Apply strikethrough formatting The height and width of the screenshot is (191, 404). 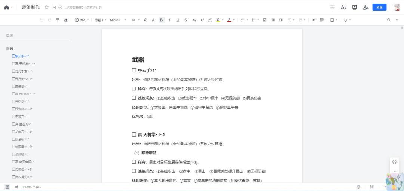pos(186,20)
